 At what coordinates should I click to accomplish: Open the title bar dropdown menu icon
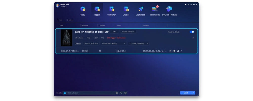click(188, 5)
